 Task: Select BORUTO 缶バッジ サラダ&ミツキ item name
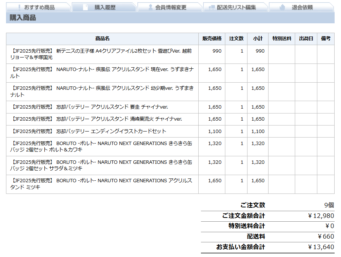101,165
